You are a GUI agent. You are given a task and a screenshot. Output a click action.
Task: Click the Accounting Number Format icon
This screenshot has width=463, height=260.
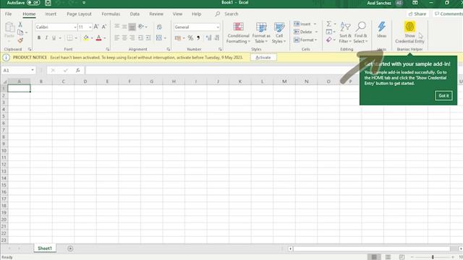(x=178, y=38)
